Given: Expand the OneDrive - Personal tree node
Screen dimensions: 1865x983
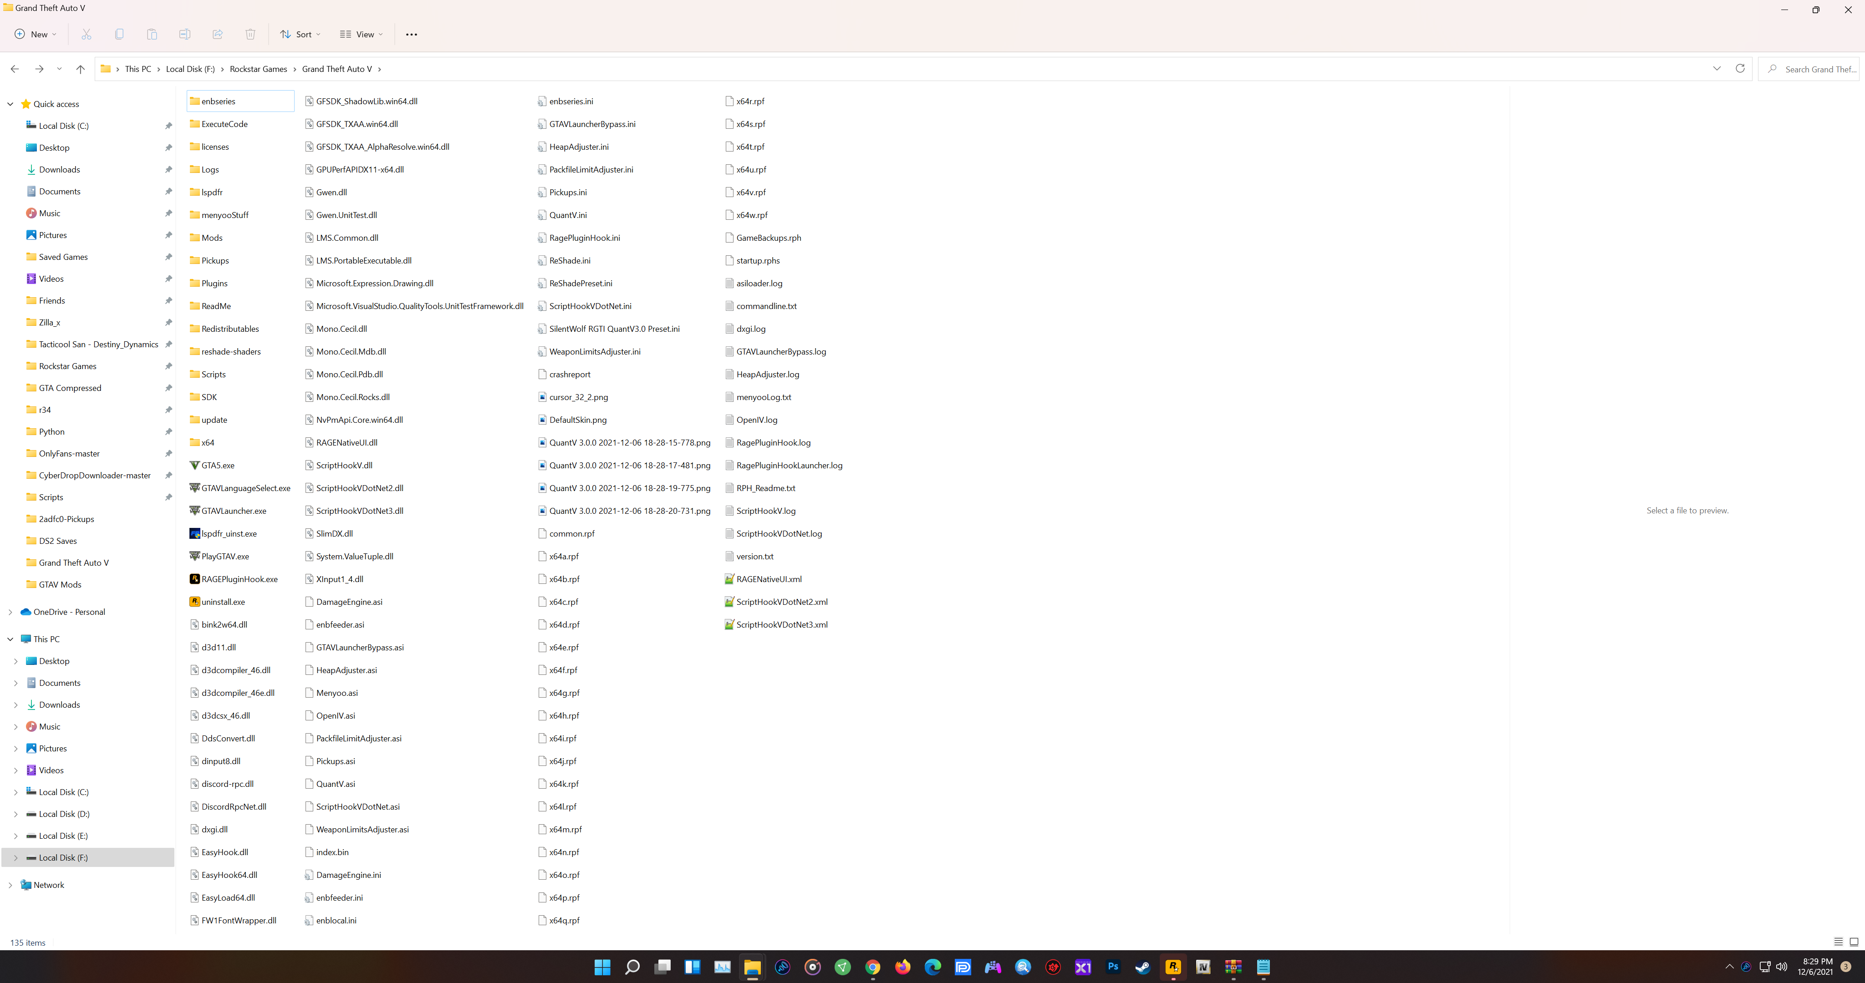Looking at the screenshot, I should pos(10,612).
